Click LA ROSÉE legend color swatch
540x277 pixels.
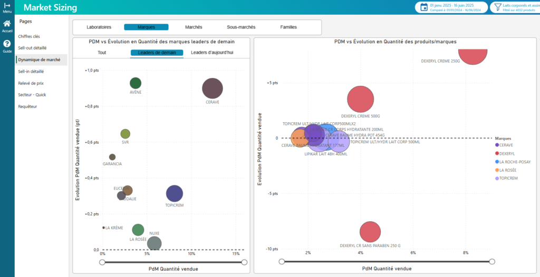point(497,170)
